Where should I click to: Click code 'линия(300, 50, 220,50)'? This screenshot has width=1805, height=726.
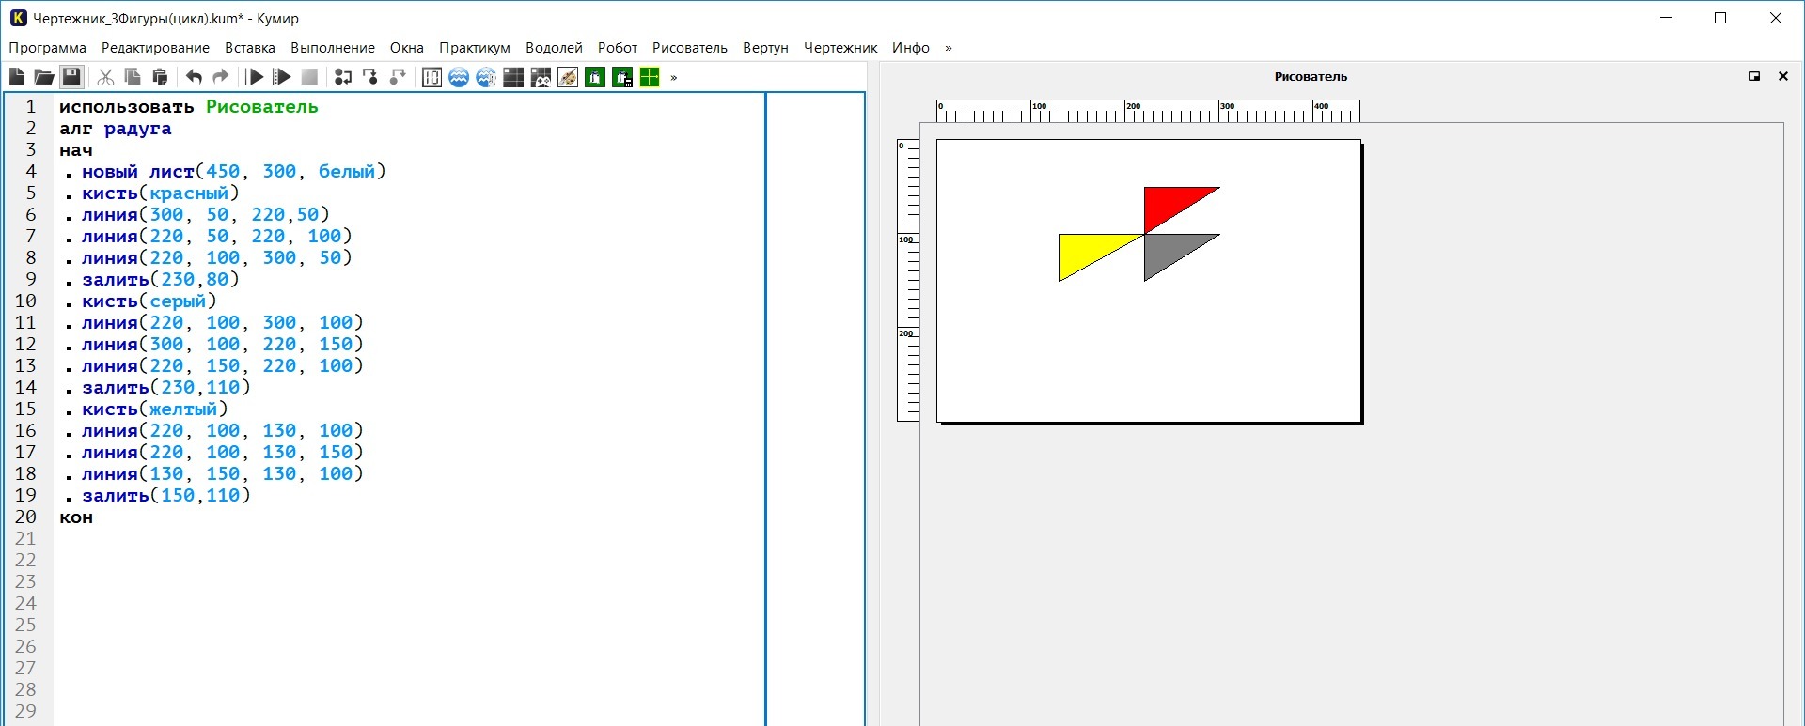pyautogui.click(x=206, y=215)
